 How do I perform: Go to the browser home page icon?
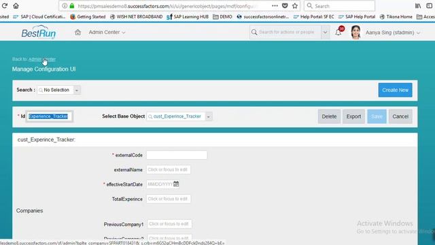pyautogui.click(x=16, y=5)
